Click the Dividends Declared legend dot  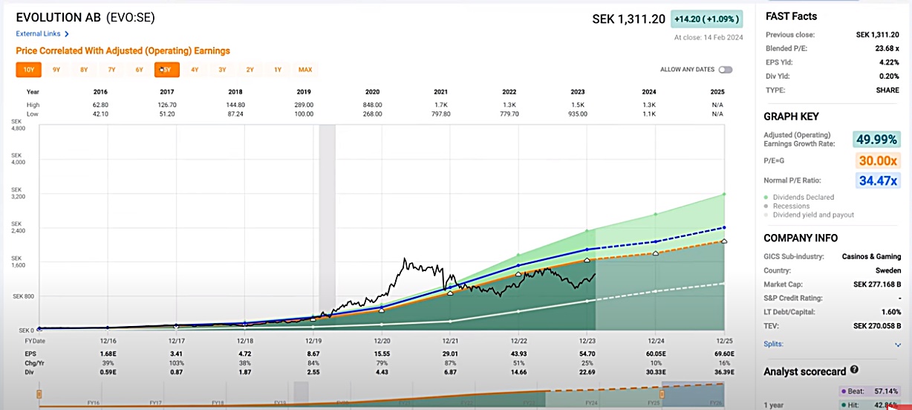[x=767, y=197]
